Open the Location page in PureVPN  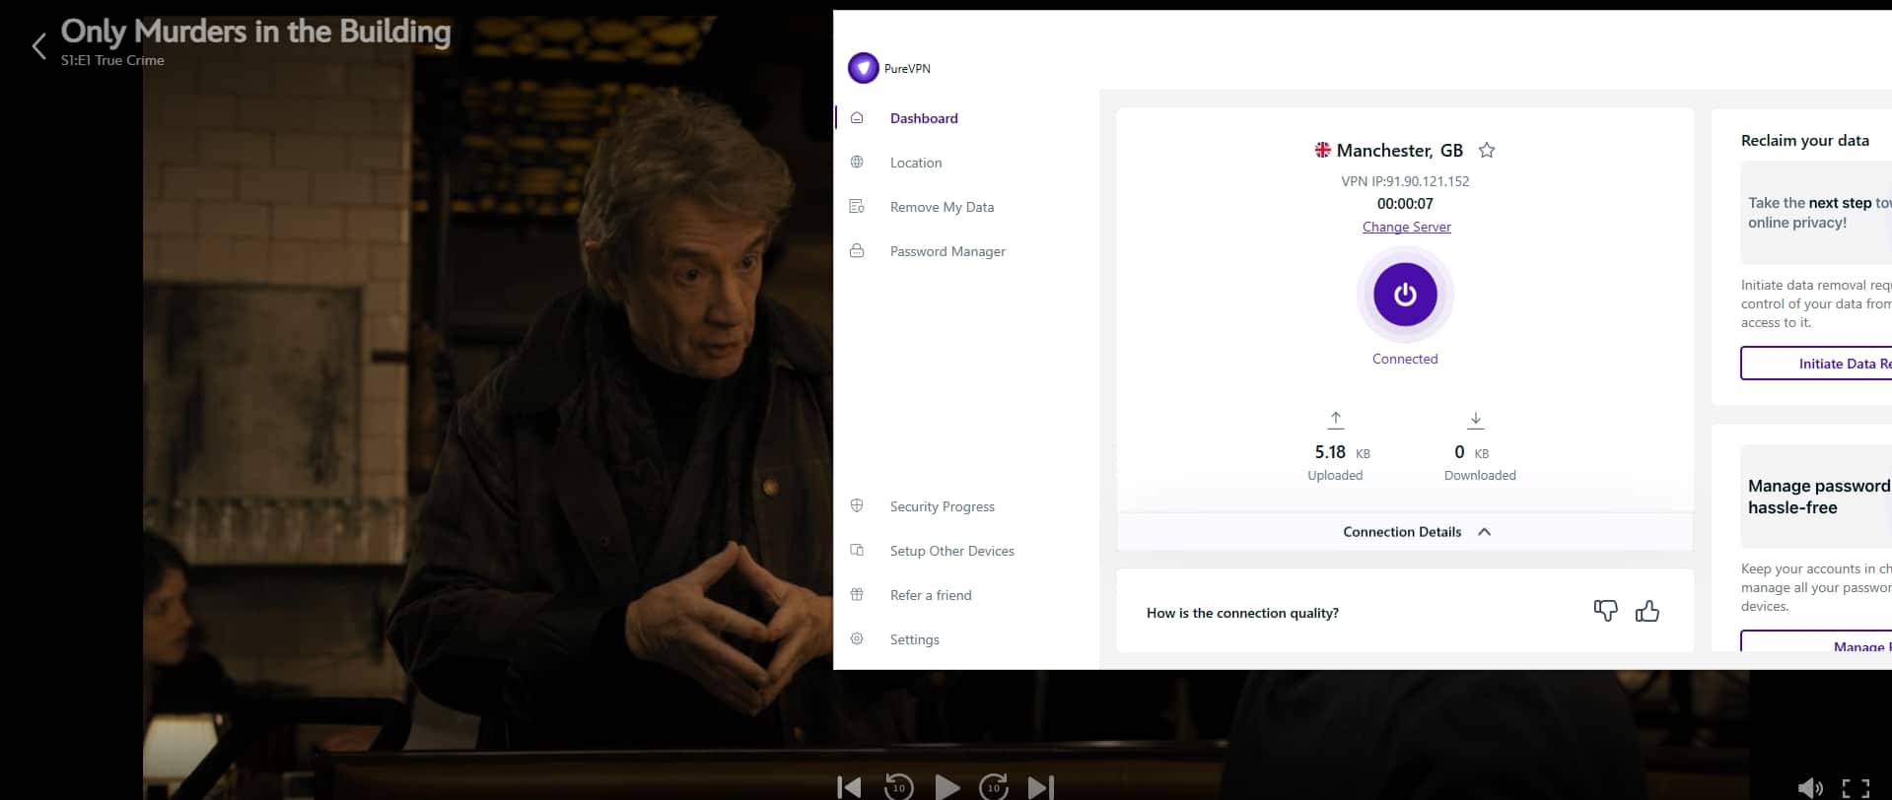coord(916,163)
